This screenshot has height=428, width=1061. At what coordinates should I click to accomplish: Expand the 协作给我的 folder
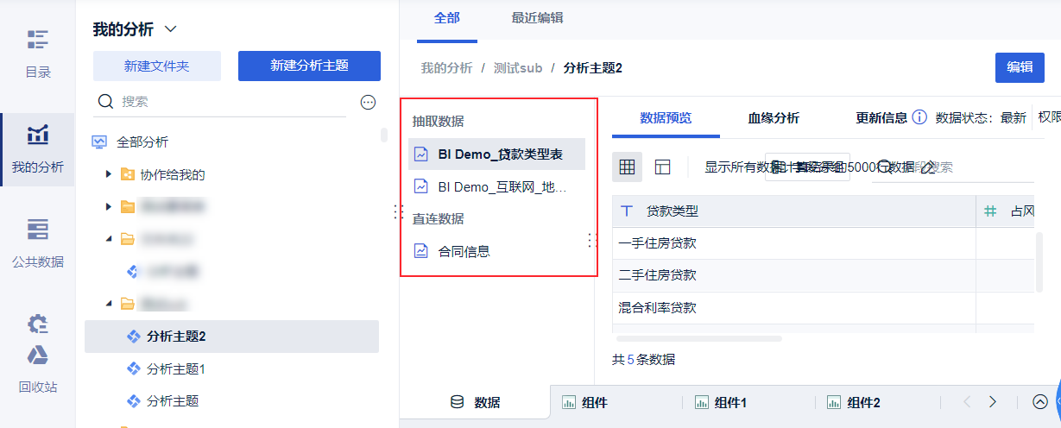[x=108, y=174]
